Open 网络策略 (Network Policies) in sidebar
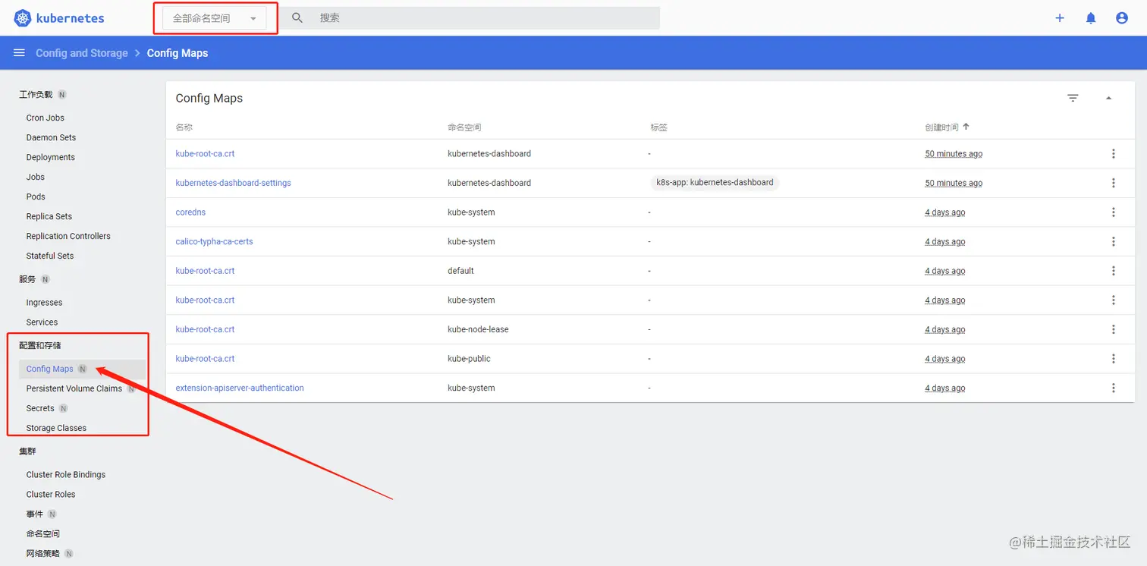The height and width of the screenshot is (566, 1147). [x=43, y=553]
